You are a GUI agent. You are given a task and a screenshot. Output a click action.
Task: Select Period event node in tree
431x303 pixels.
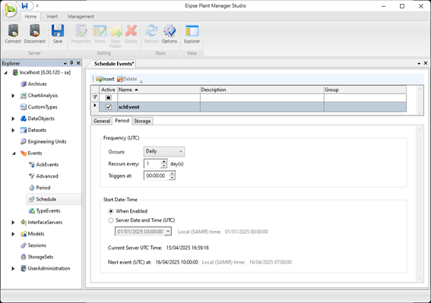pyautogui.click(x=43, y=188)
